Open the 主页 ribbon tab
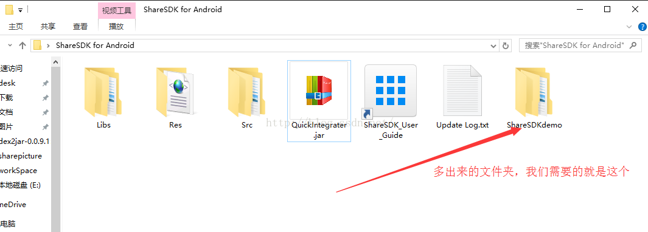648x232 pixels. pos(16,27)
